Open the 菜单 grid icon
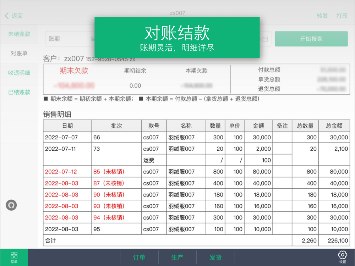Screen dimensions: 355x266 pyautogui.click(x=14, y=257)
